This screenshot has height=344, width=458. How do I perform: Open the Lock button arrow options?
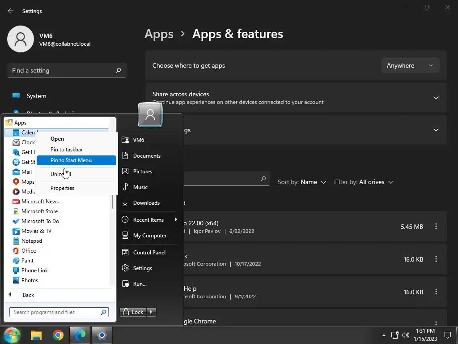pos(151,312)
